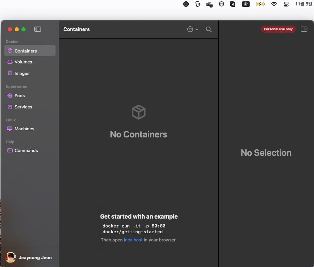Click the No Selection placeholder text

coord(266,153)
